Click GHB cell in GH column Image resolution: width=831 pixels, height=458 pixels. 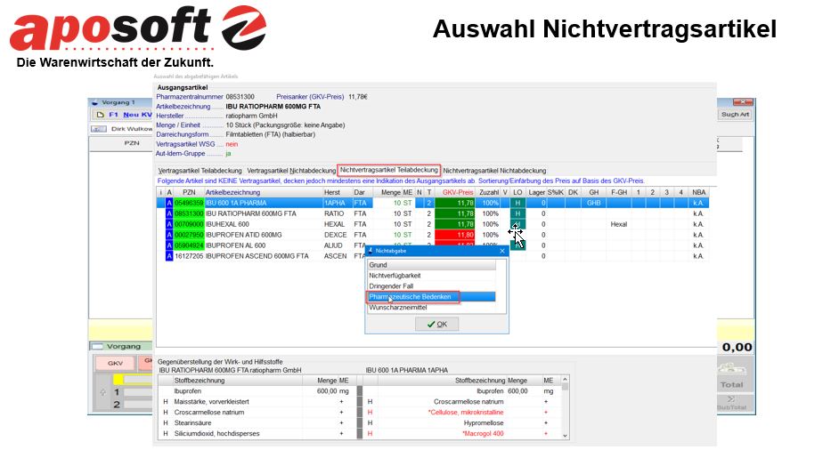click(x=593, y=203)
